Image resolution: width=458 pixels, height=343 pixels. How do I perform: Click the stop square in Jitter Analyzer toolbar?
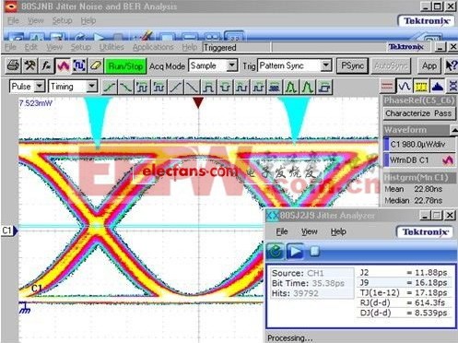point(314,252)
